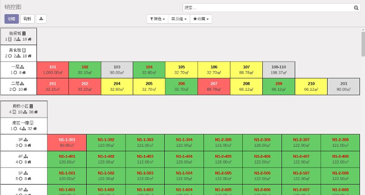
Task: Click the floor hierarchy icon beside 二层
Action: point(22,84)
